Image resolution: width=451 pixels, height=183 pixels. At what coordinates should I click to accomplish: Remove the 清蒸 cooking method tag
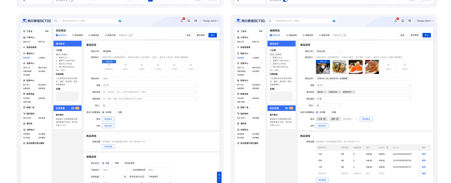pos(337,119)
